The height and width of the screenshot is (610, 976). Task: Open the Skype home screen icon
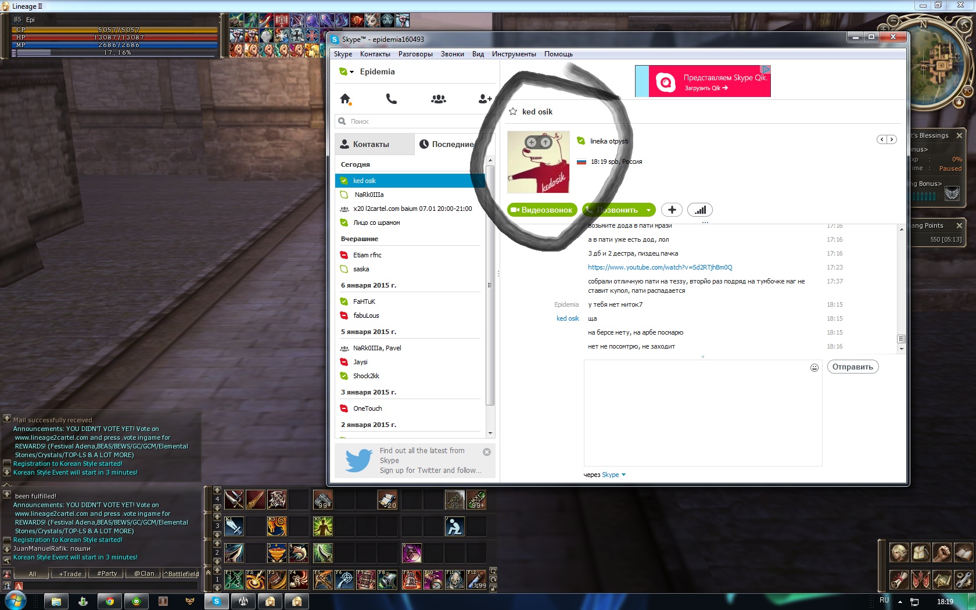coord(346,99)
